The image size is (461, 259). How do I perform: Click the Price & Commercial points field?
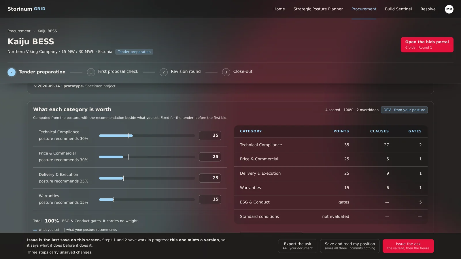pyautogui.click(x=210, y=157)
